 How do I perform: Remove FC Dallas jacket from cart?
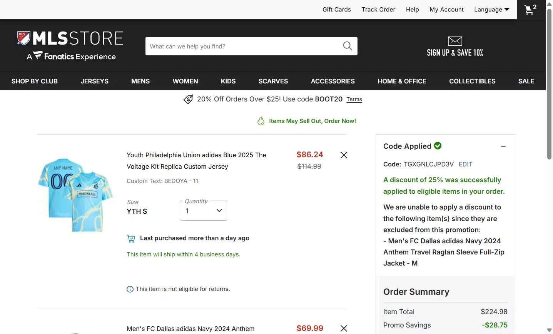tap(344, 328)
